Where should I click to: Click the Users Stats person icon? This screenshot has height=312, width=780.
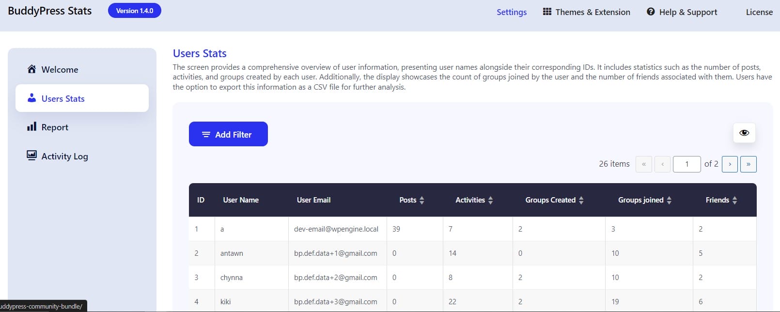tap(31, 98)
